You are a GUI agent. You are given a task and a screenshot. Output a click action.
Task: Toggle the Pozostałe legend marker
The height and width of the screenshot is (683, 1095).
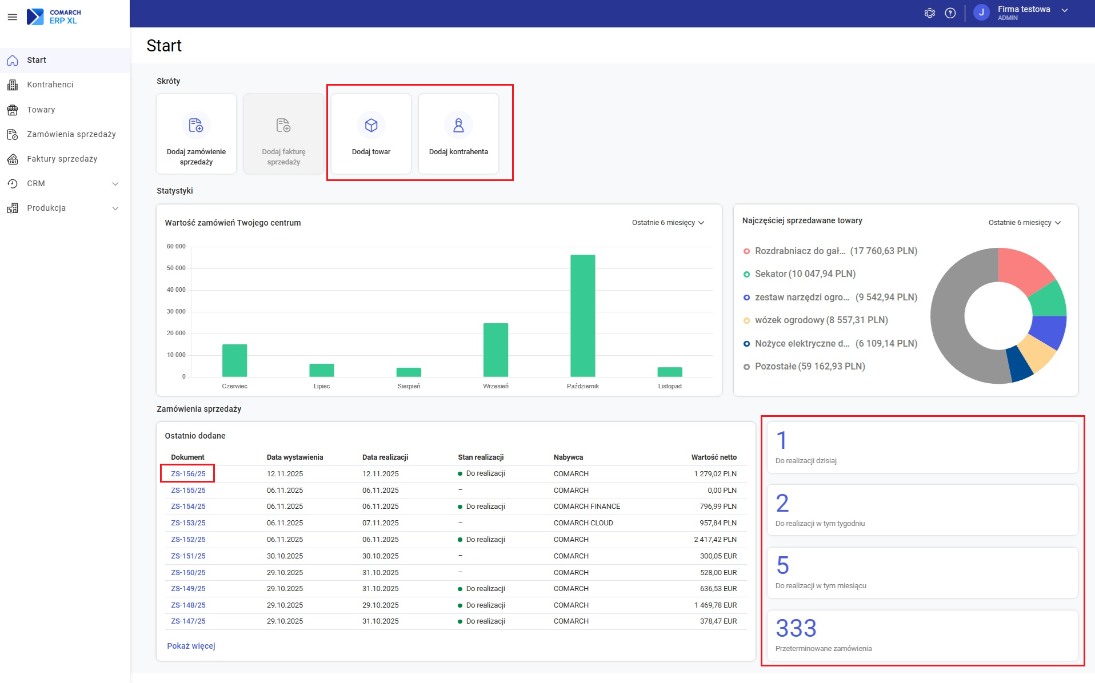click(x=746, y=367)
